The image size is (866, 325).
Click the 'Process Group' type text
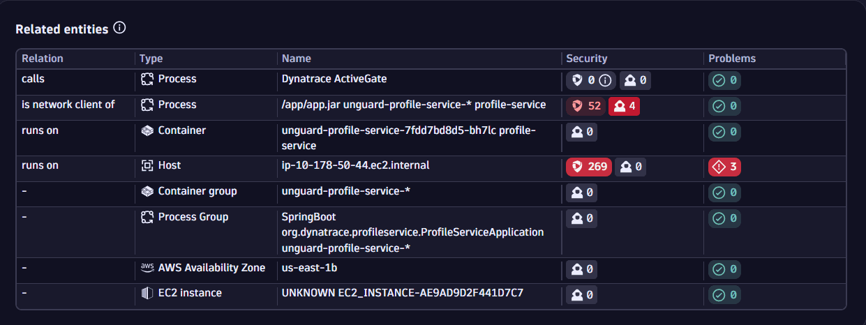pos(193,218)
